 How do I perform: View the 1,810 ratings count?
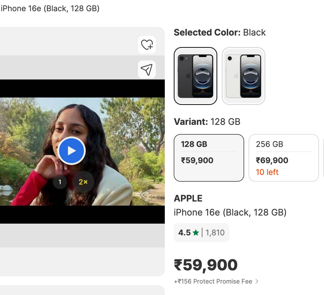[x=215, y=233]
